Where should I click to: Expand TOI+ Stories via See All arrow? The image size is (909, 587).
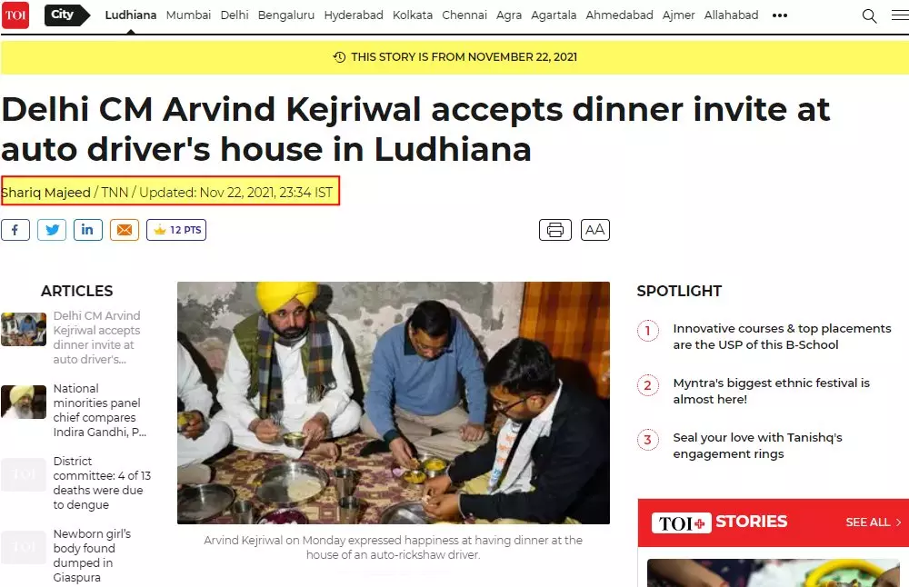point(873,522)
